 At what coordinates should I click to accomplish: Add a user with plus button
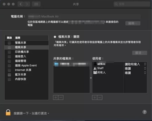coord(95,98)
